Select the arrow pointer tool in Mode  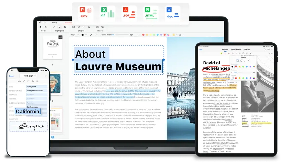(x=41, y=27)
